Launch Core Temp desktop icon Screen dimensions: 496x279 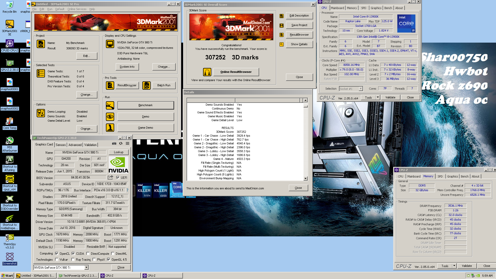pos(10,123)
